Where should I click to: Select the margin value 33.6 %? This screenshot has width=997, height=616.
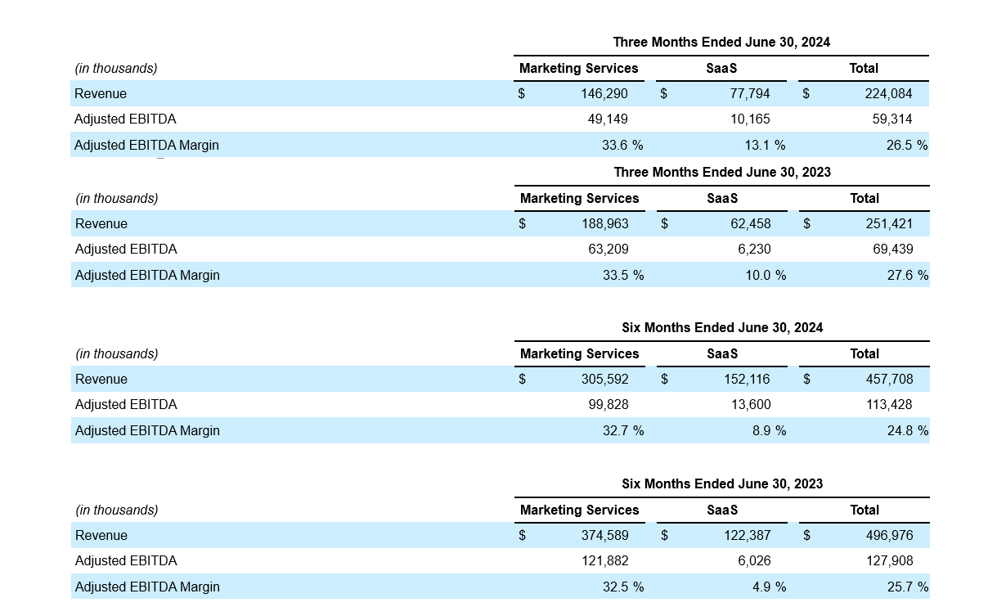click(622, 146)
